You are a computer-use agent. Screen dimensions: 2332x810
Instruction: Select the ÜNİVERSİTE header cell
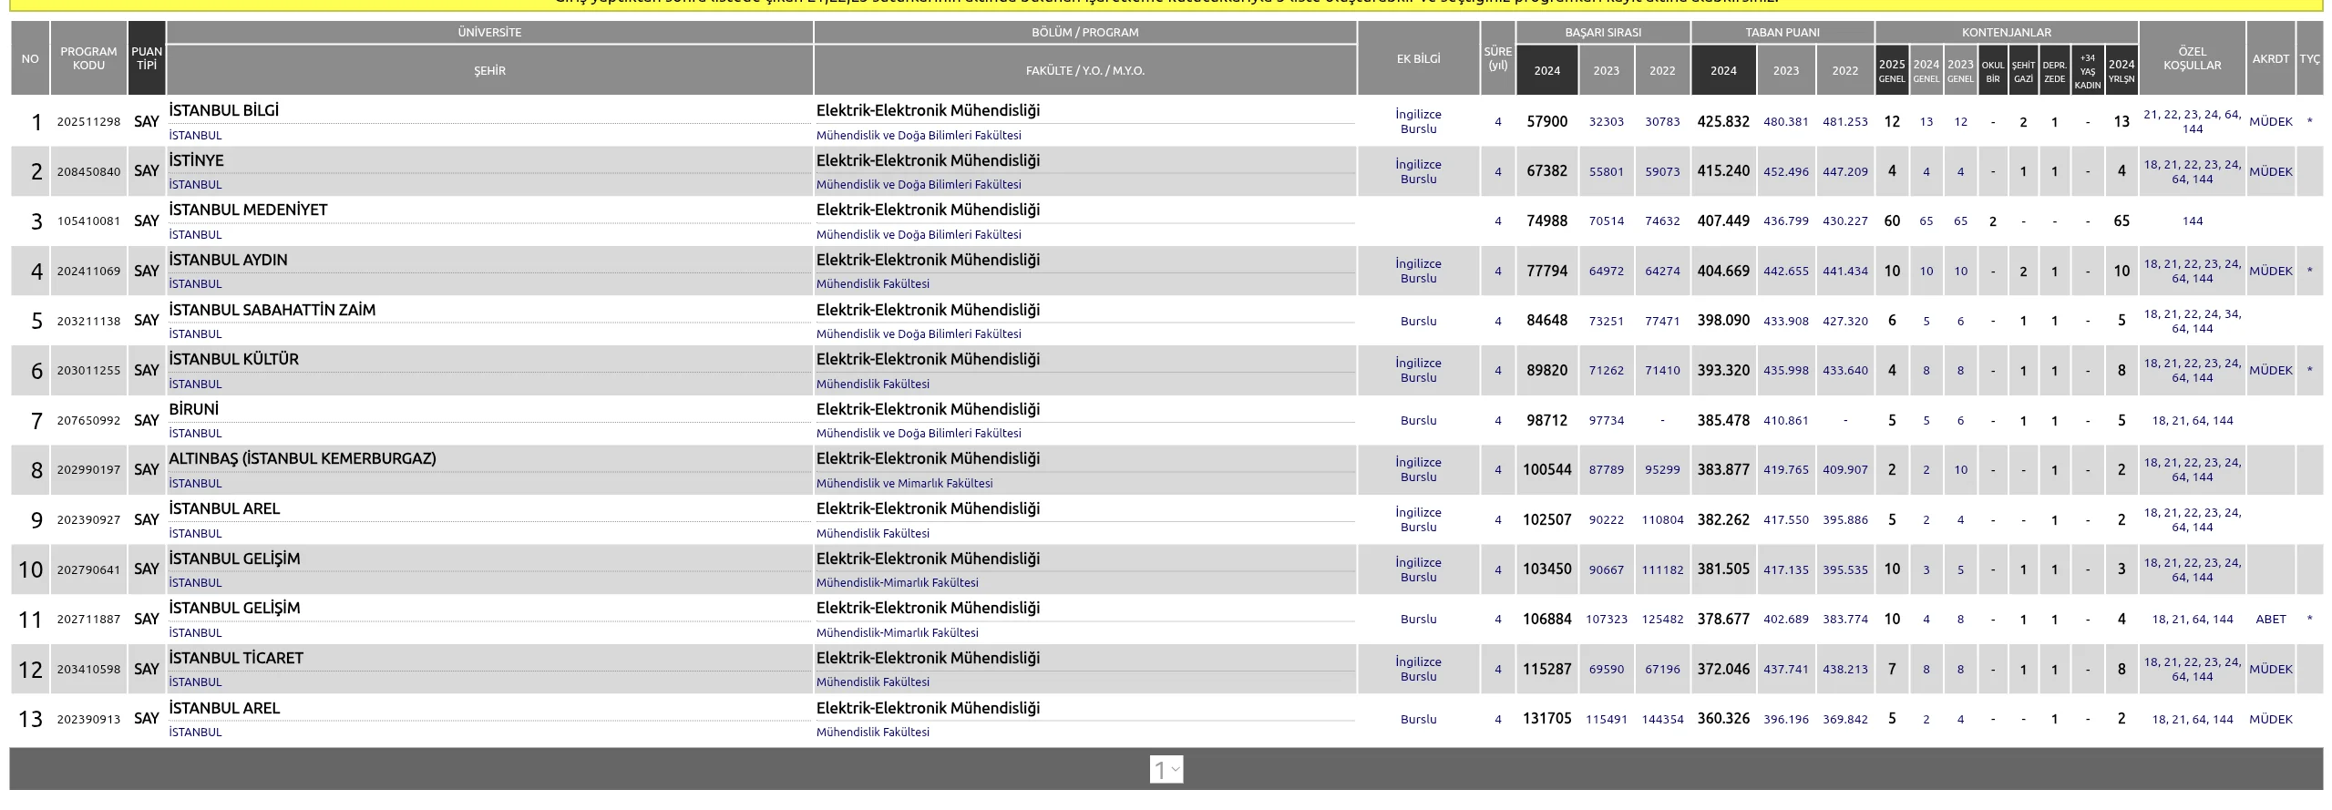click(489, 32)
